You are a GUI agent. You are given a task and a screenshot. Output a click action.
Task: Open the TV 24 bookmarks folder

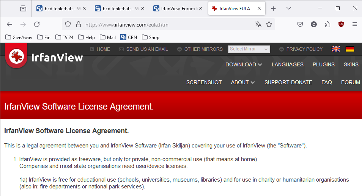65,38
